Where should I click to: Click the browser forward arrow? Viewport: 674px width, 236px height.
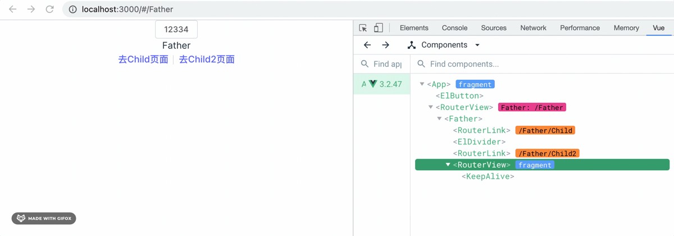tap(31, 9)
